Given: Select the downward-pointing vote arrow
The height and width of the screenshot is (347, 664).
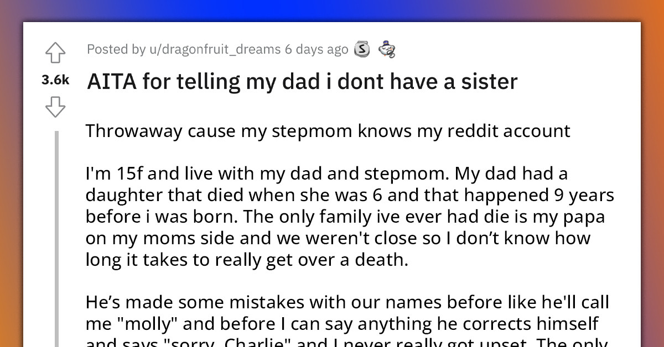Looking at the screenshot, I should 55,107.
